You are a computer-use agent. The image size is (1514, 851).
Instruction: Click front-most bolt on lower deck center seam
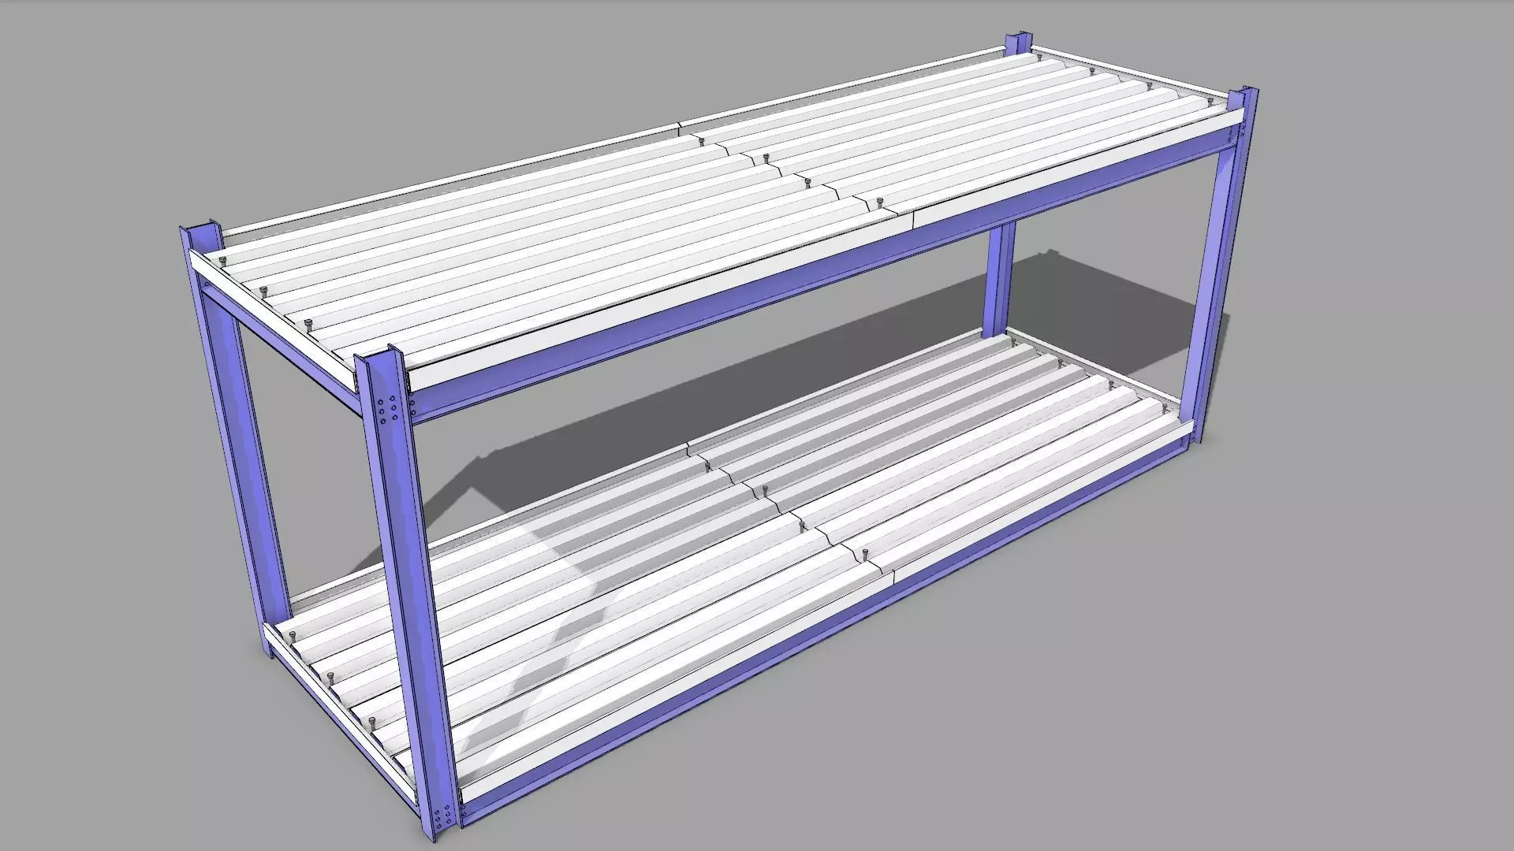pyautogui.click(x=865, y=554)
